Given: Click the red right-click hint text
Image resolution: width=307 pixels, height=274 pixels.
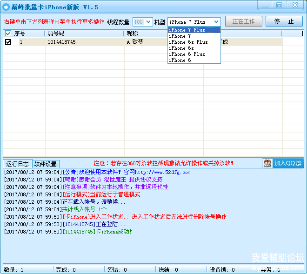Looking at the screenshot, I should point(54,22).
